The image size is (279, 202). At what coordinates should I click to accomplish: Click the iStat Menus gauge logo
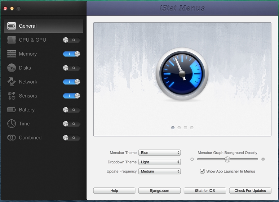182,74
